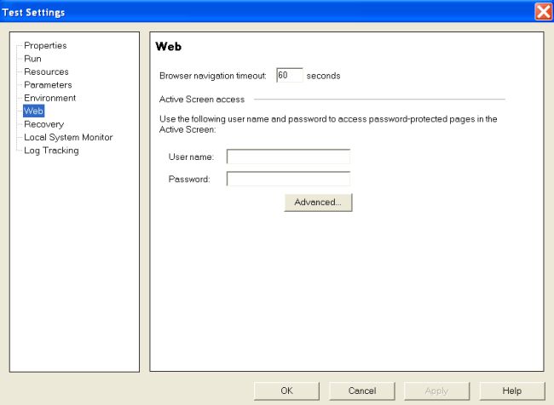
Task: Click the Browser navigation timeout field
Action: [289, 76]
